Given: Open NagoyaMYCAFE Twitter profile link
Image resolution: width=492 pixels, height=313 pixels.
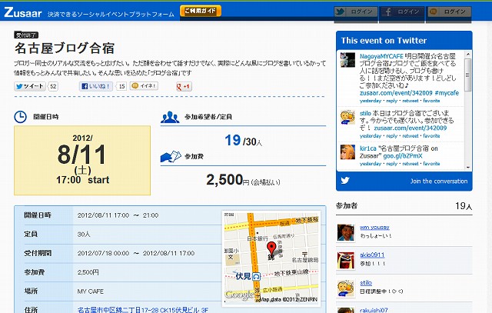Looking at the screenshot, I should coord(381,56).
